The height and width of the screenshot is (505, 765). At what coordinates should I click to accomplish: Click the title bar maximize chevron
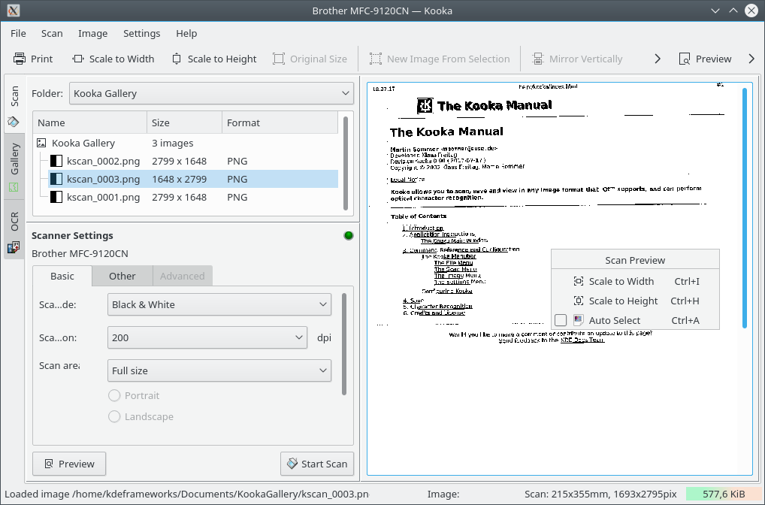click(733, 11)
